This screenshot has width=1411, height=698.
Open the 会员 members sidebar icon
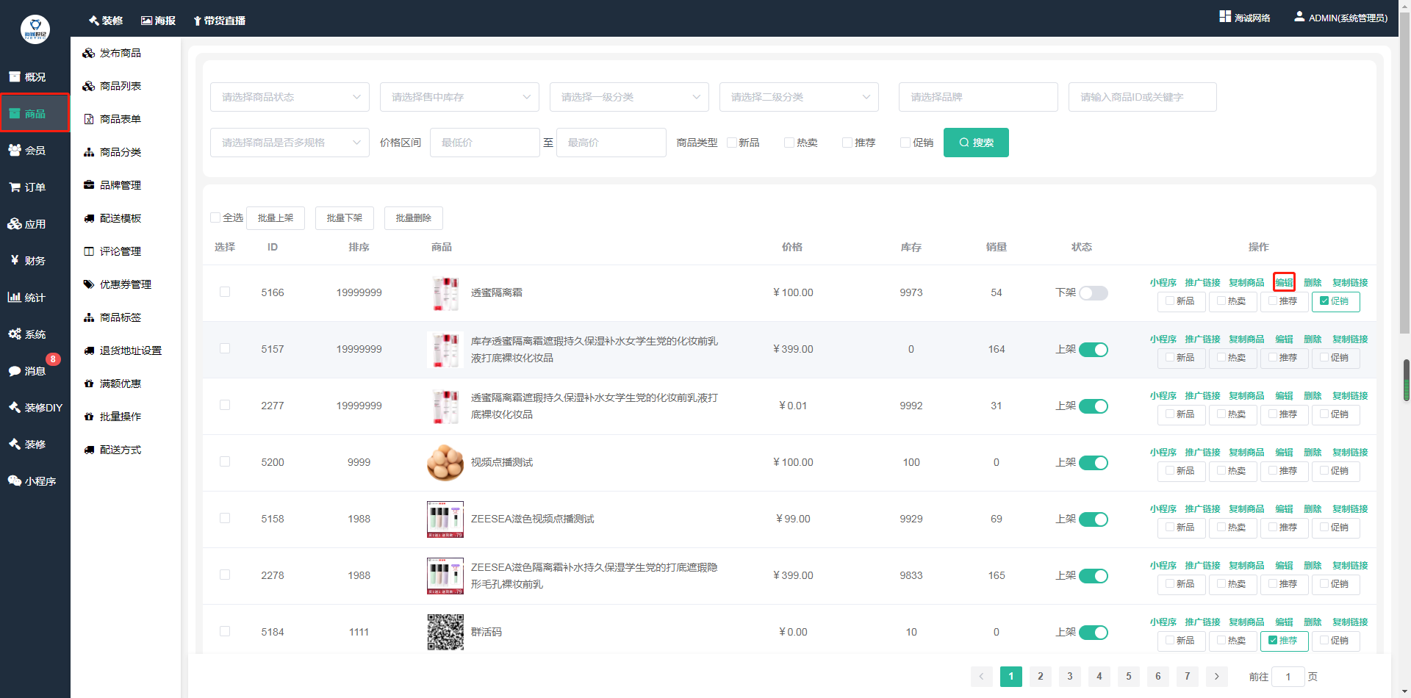[15, 150]
